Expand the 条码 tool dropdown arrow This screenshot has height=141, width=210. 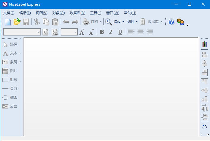point(21,62)
